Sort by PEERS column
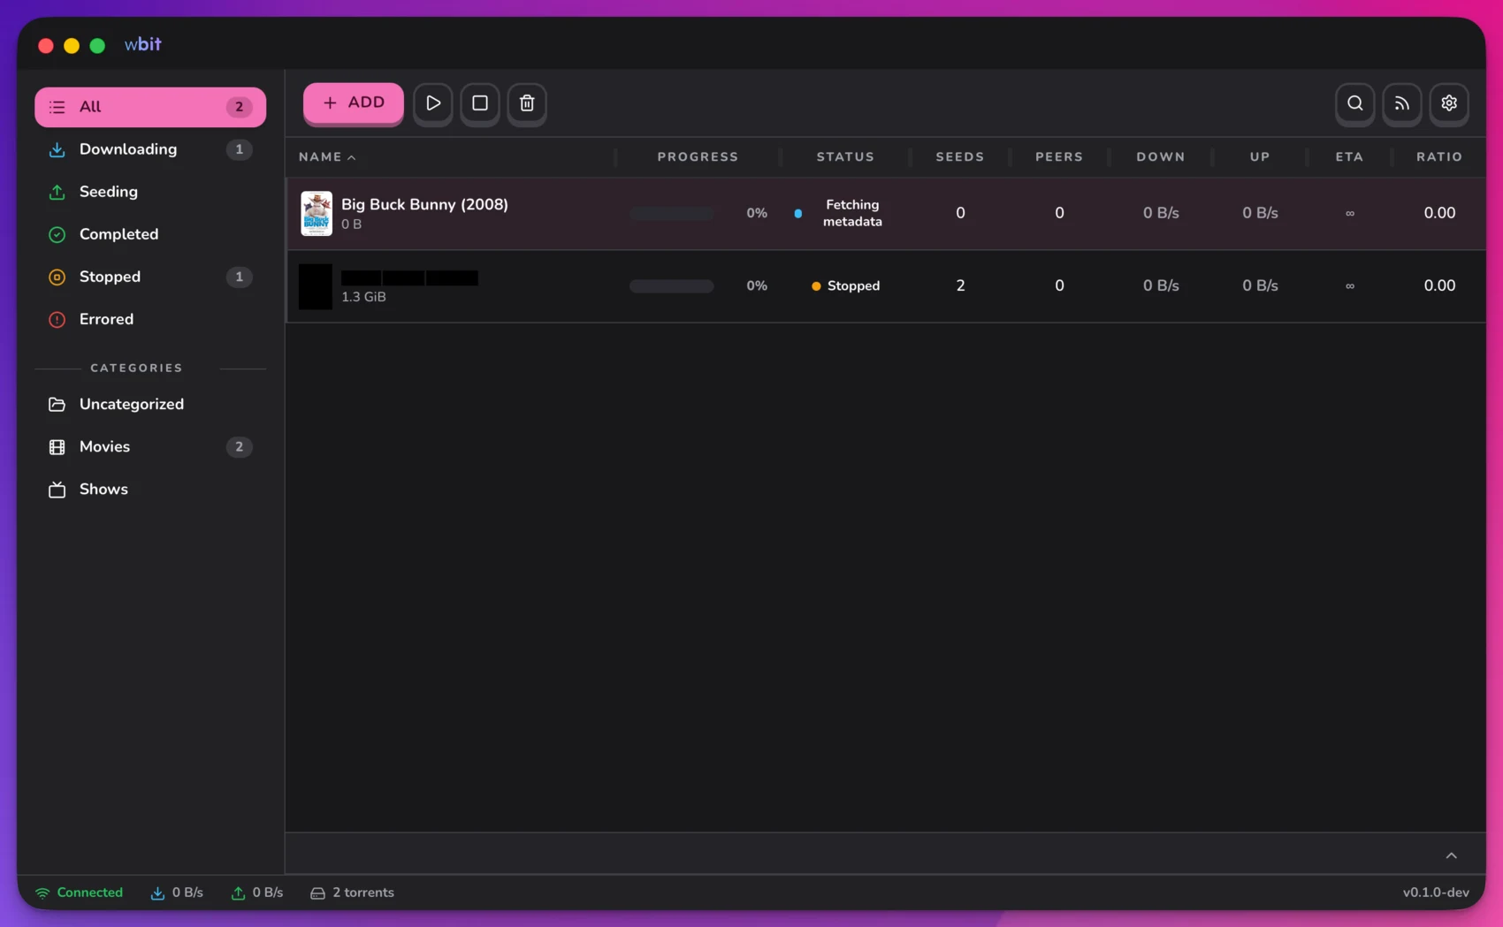Viewport: 1503px width, 927px height. (x=1059, y=157)
